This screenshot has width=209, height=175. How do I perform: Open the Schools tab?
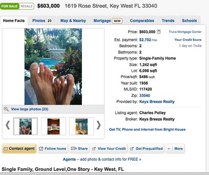pyautogui.click(x=189, y=21)
